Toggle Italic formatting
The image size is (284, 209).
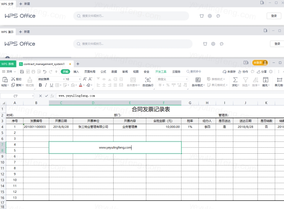[x=46, y=85]
